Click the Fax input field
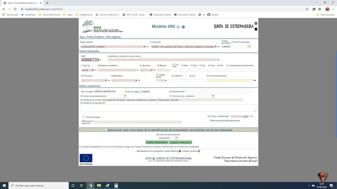This screenshot has height=189, width=337. [x=197, y=80]
